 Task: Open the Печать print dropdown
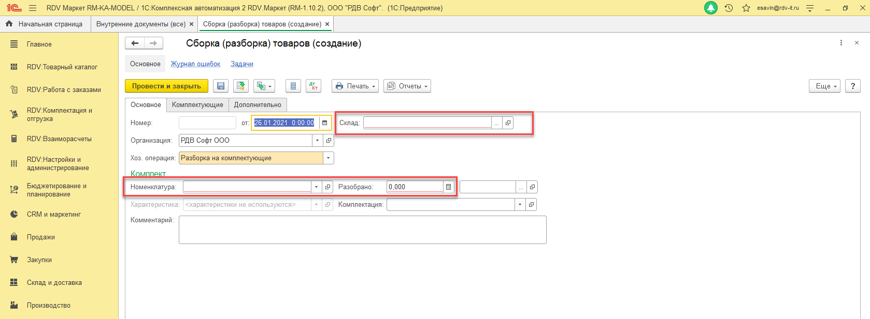pos(355,86)
